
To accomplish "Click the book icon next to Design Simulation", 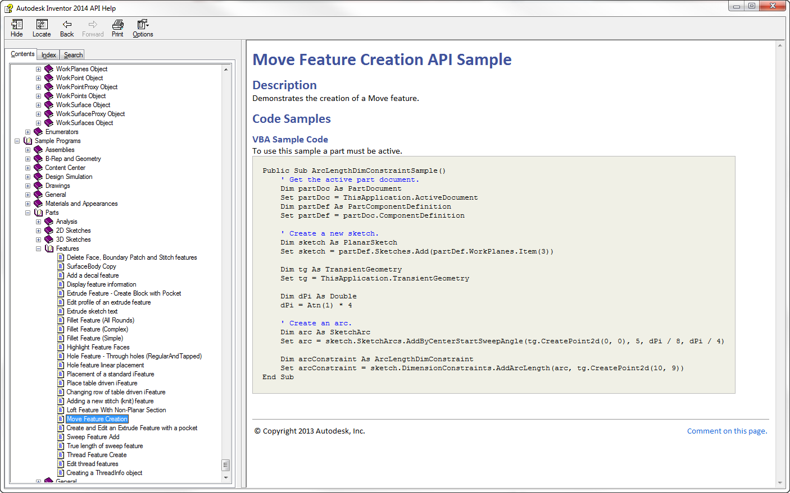I will tap(38, 177).
